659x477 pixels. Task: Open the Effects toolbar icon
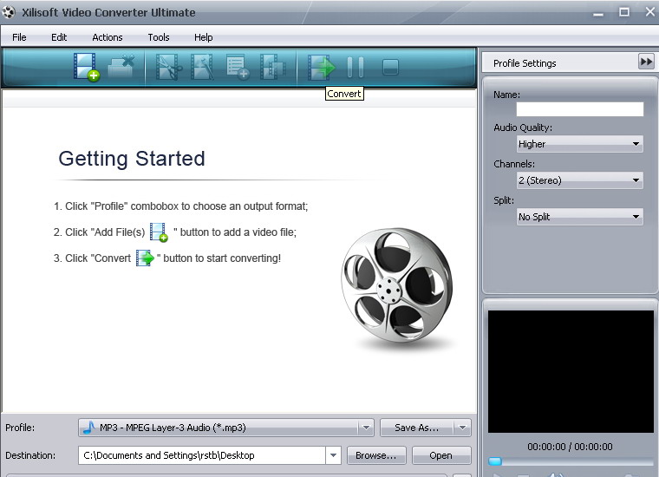203,67
